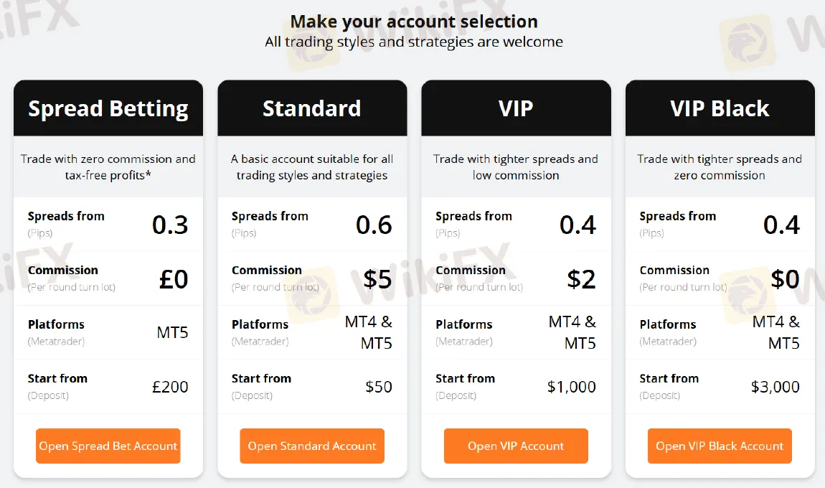Select the £0 commission value
This screenshot has width=825, height=488.
[174, 278]
